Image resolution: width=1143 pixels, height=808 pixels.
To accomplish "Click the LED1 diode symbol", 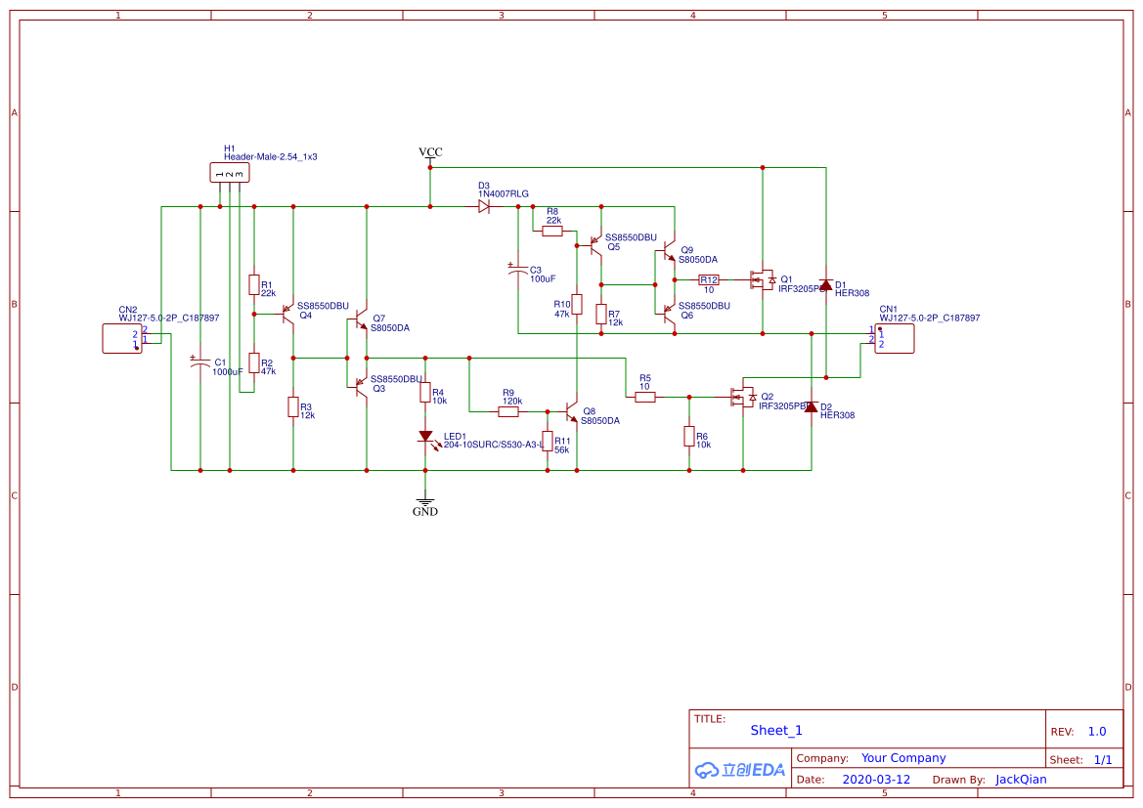I will (x=427, y=438).
